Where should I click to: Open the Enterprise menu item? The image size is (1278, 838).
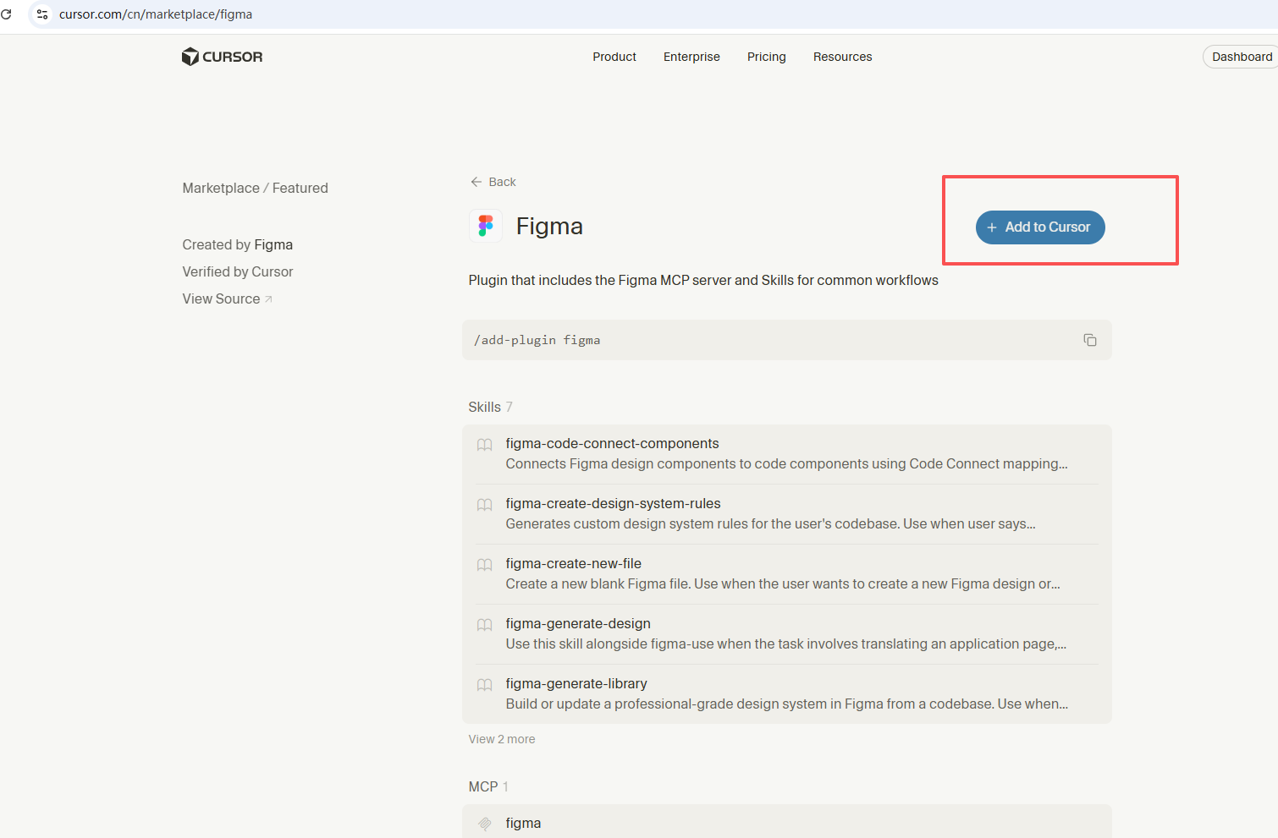pos(691,57)
